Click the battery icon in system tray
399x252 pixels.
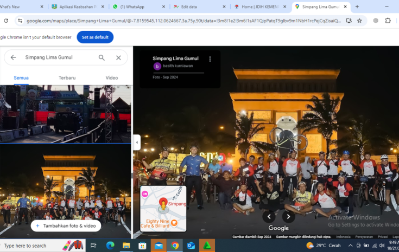366,245
